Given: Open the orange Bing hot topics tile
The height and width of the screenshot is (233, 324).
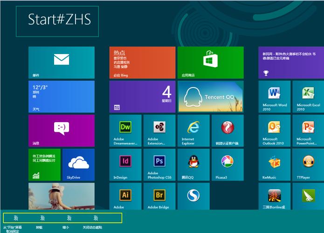Looking at the screenshot, I should coord(142,62).
